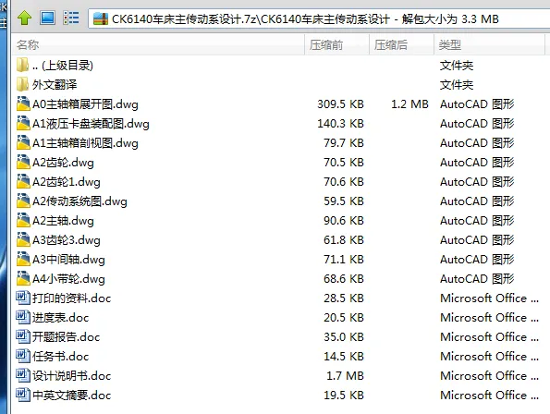Switch to large icon view button

[x=47, y=18]
